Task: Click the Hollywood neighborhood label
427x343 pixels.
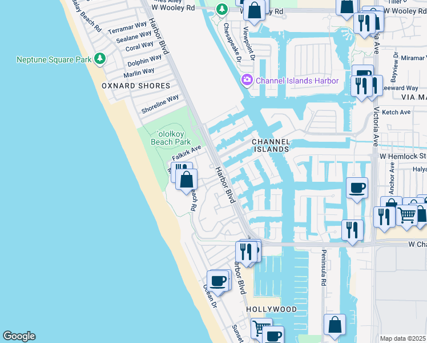Action: [x=272, y=309]
